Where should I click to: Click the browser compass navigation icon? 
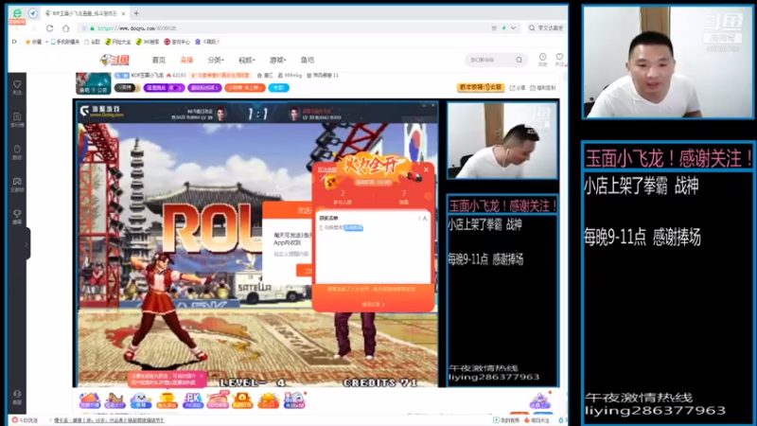[33, 13]
